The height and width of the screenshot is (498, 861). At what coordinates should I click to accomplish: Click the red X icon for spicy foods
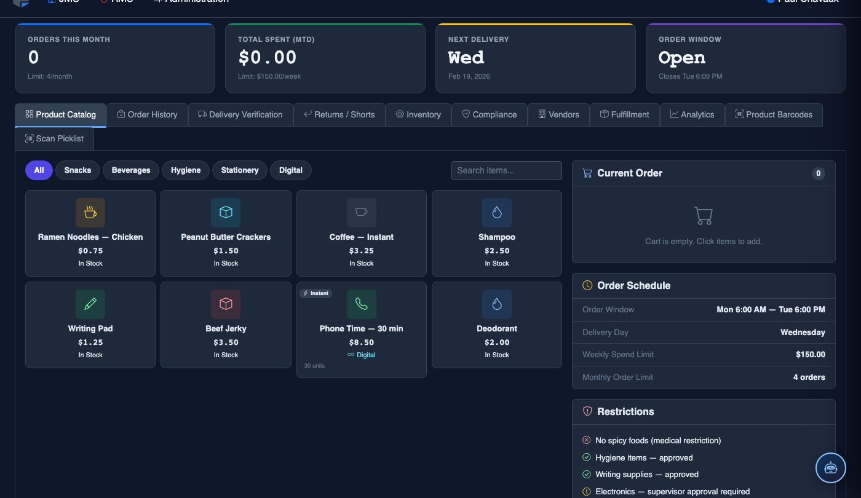pyautogui.click(x=586, y=440)
